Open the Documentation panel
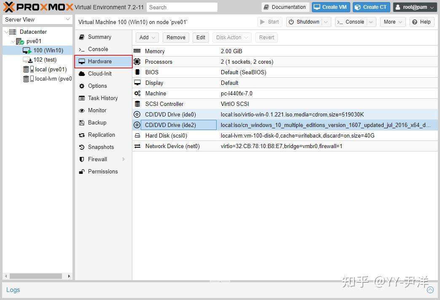This screenshot has height=300, width=440. pos(285,7)
